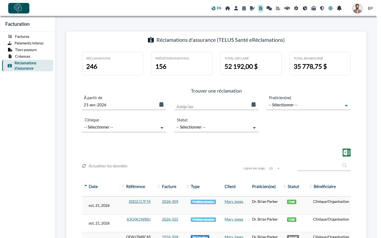Click the search magnifier in table filter

344,165
